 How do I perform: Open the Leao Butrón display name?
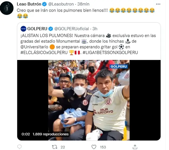[x=29, y=4]
